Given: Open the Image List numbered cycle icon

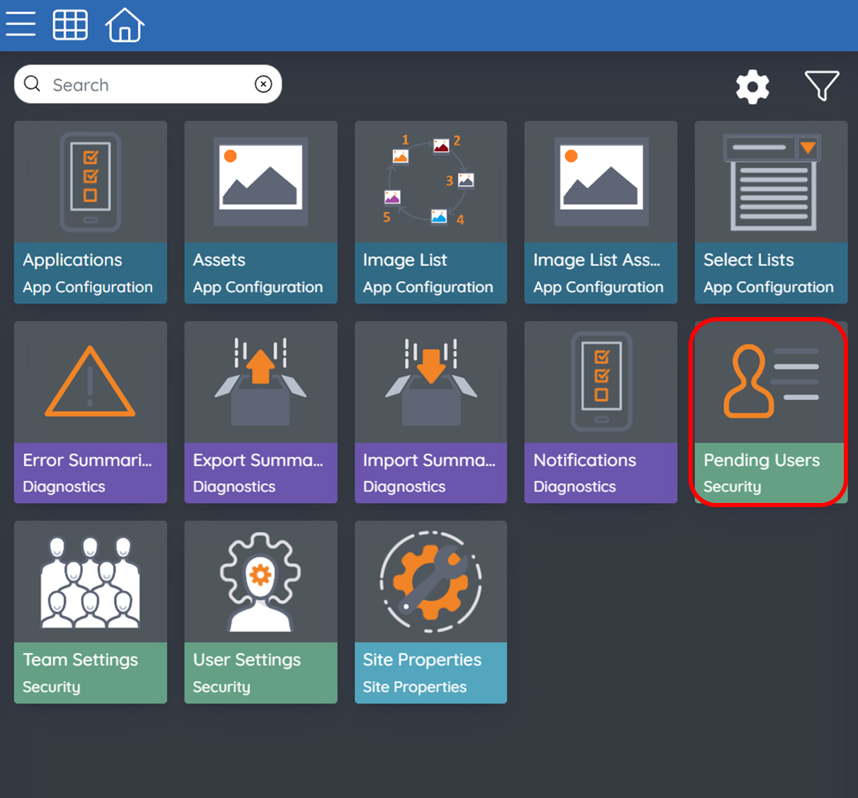Looking at the screenshot, I should [x=430, y=180].
